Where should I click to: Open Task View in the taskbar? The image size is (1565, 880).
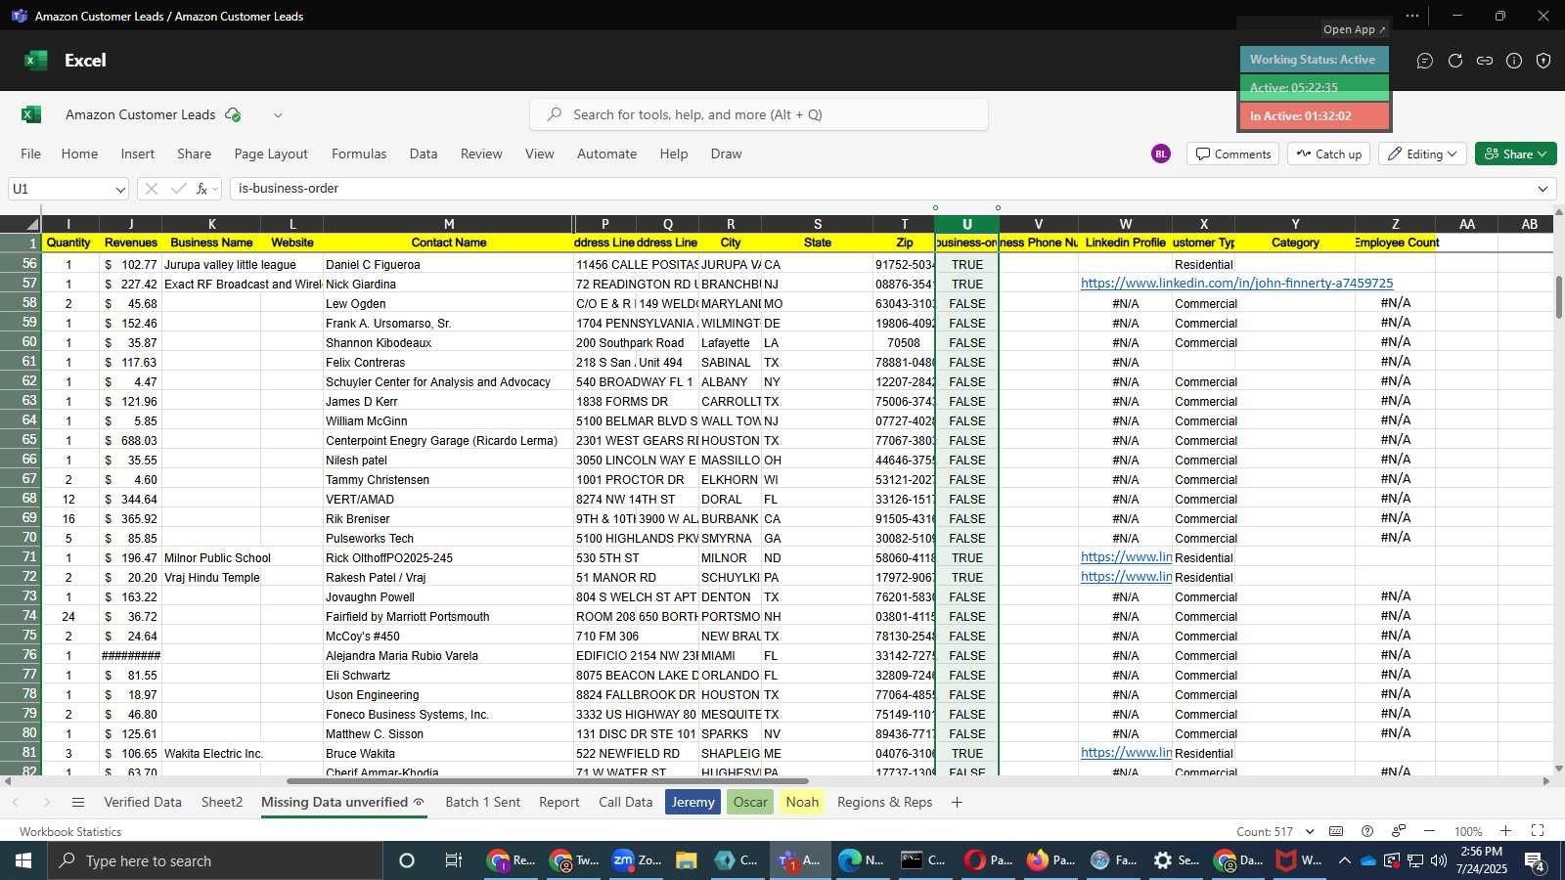[454, 860]
